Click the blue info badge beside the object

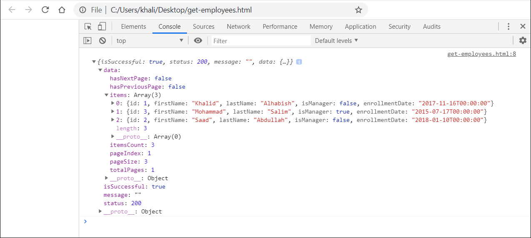(x=299, y=62)
